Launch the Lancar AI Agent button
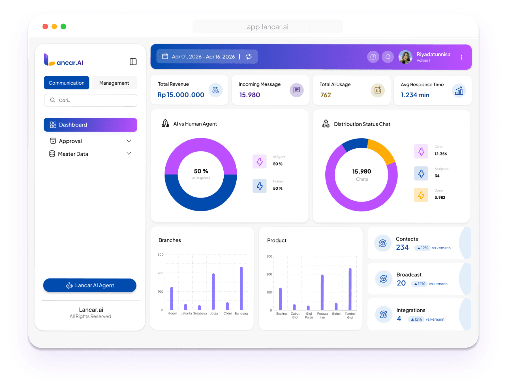This screenshot has width=507, height=390. click(x=90, y=285)
